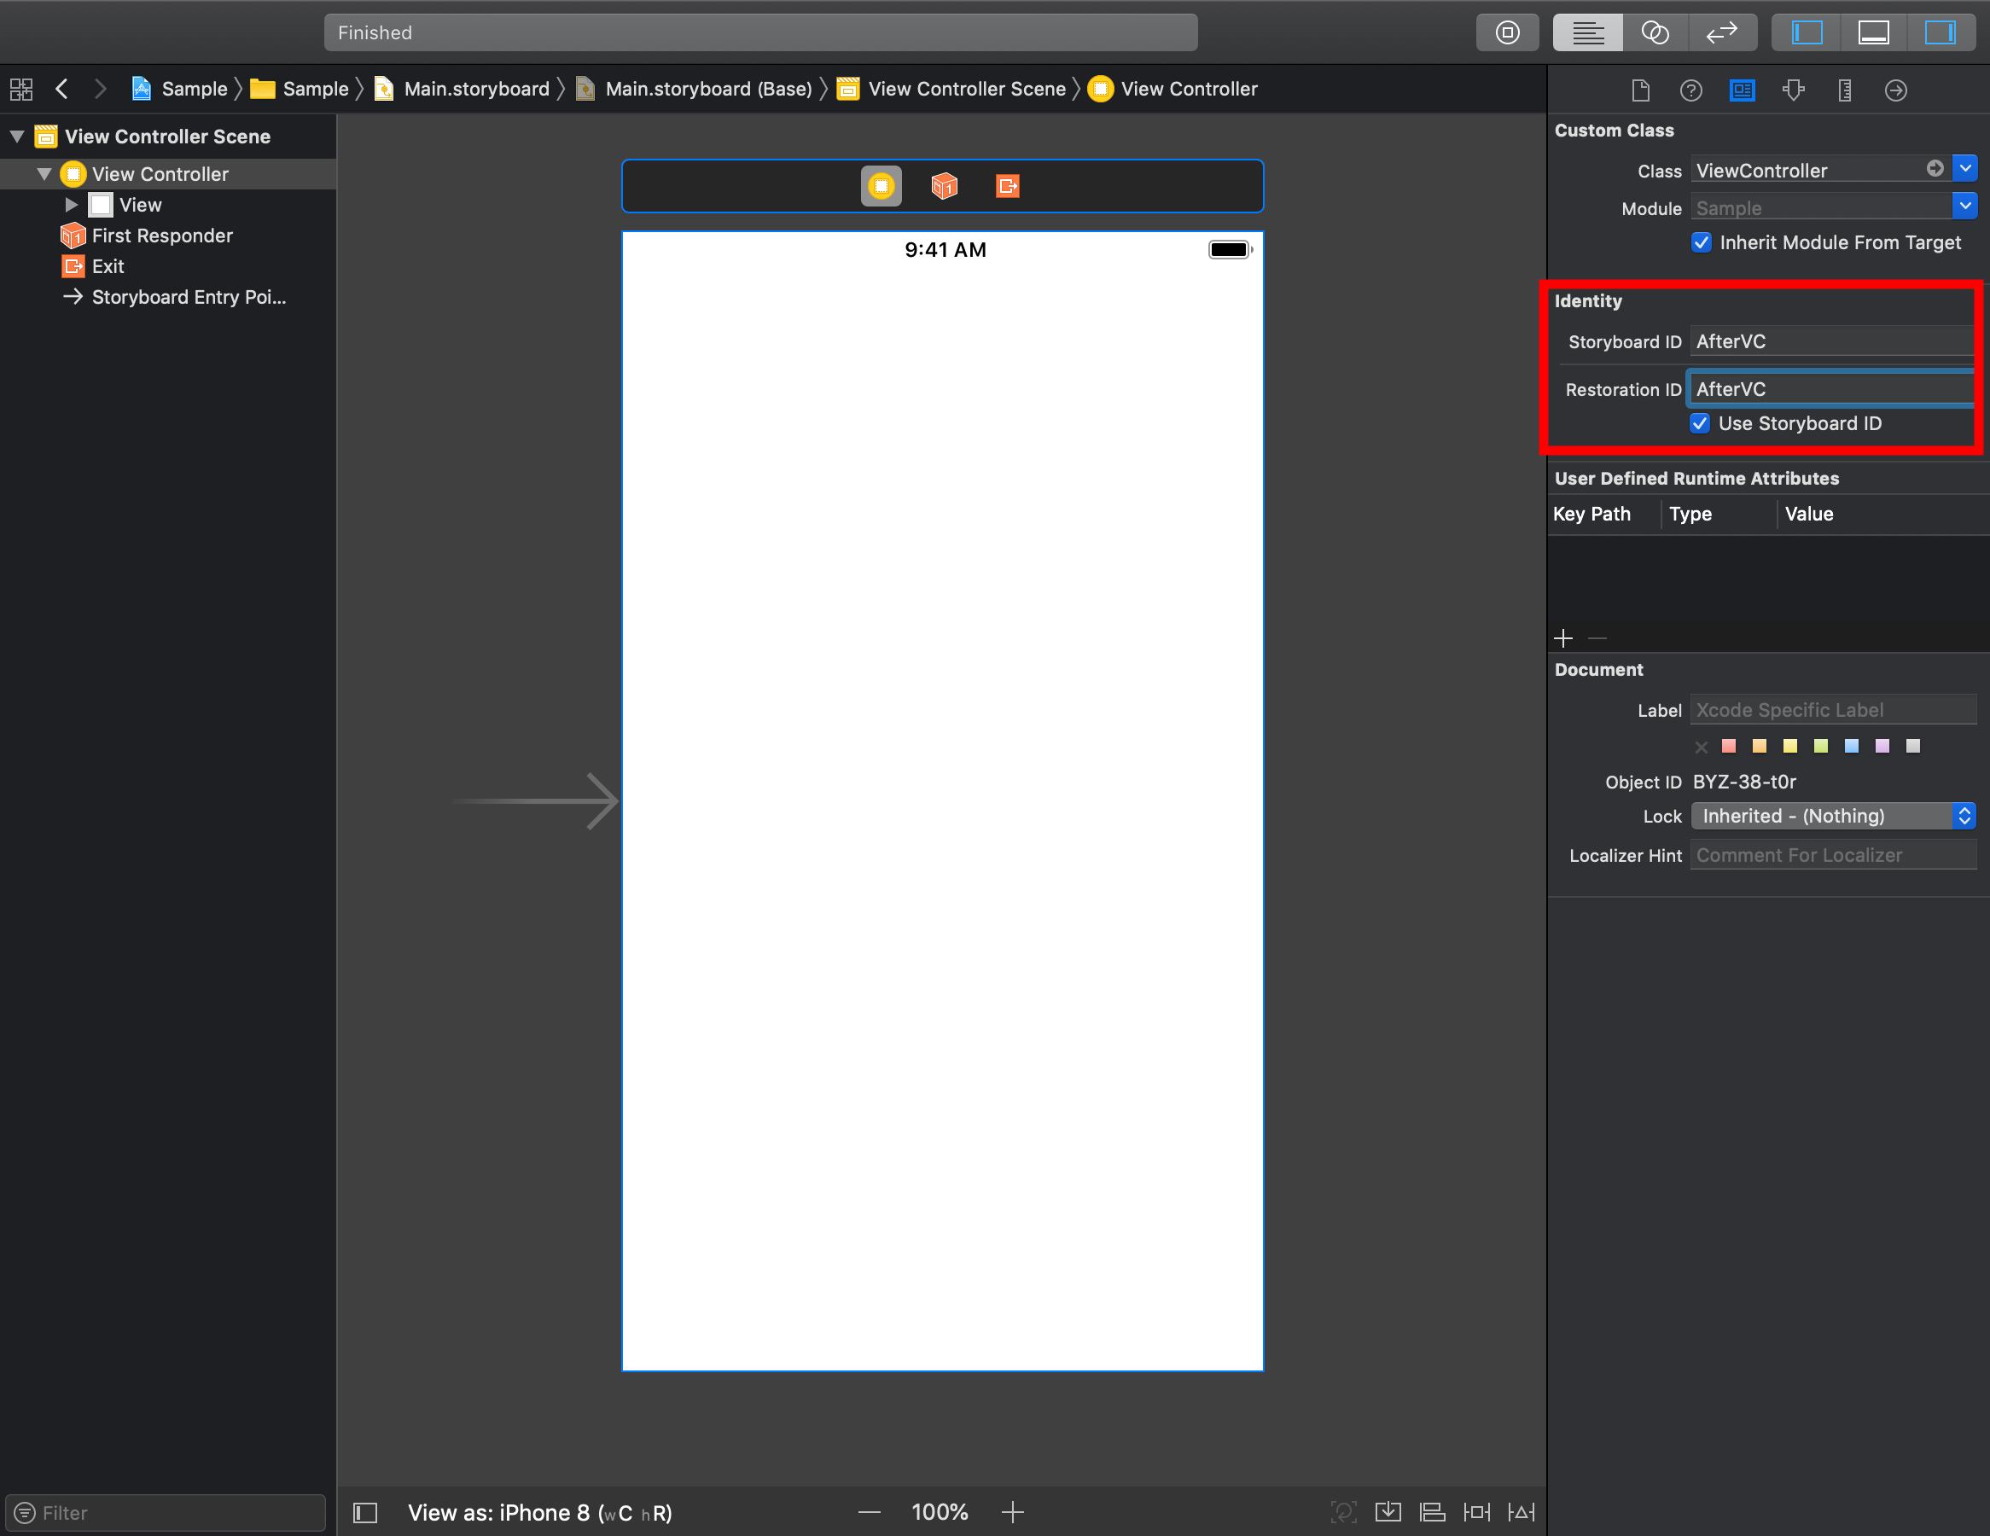Click the Size Inspector icon
This screenshot has height=1536, width=1990.
pyautogui.click(x=1843, y=89)
